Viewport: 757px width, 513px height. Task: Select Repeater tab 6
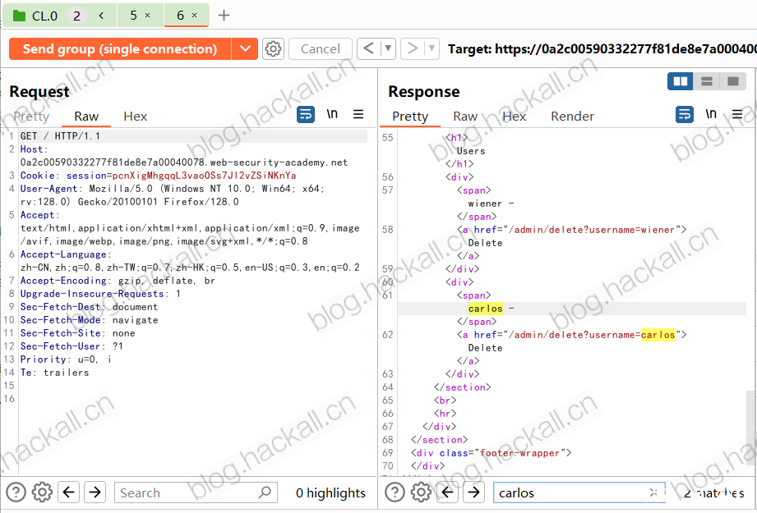click(180, 16)
